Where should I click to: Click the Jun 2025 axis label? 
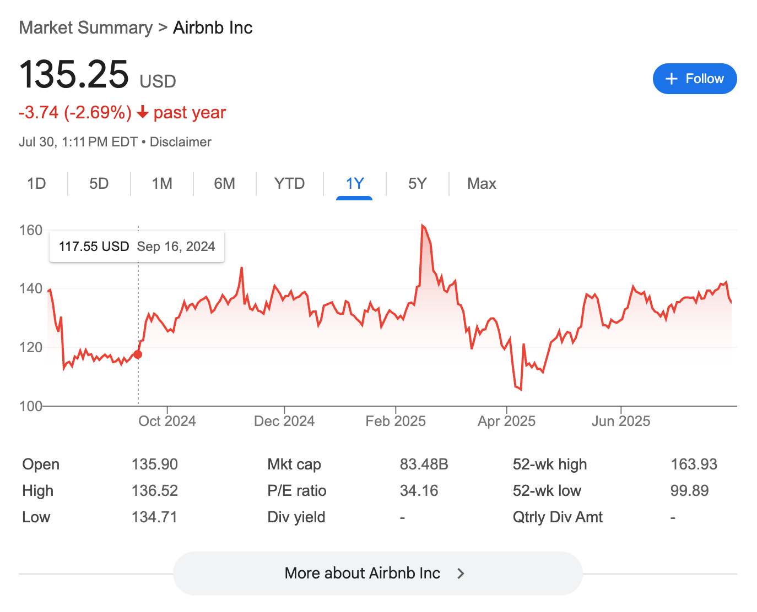(621, 421)
